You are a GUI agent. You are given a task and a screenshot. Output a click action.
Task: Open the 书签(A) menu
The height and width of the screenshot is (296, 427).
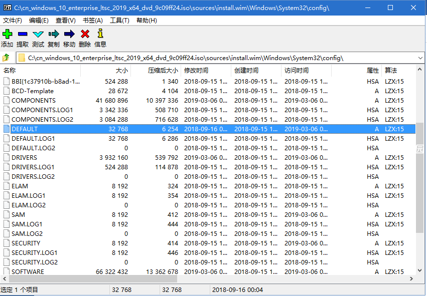tap(93, 21)
